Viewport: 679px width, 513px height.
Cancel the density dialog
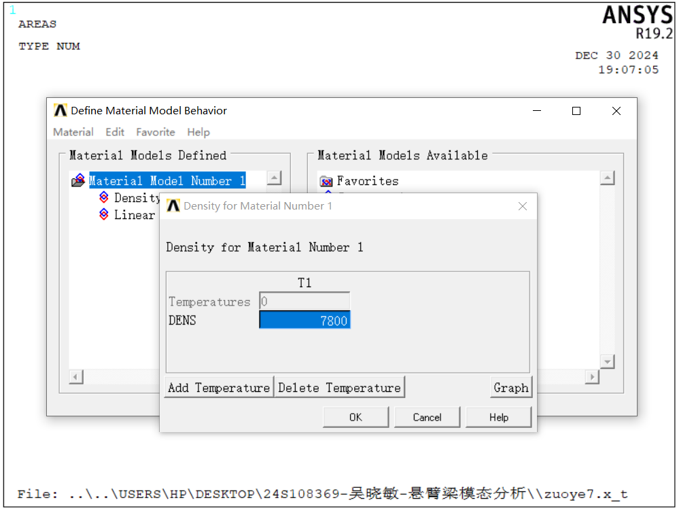click(427, 417)
